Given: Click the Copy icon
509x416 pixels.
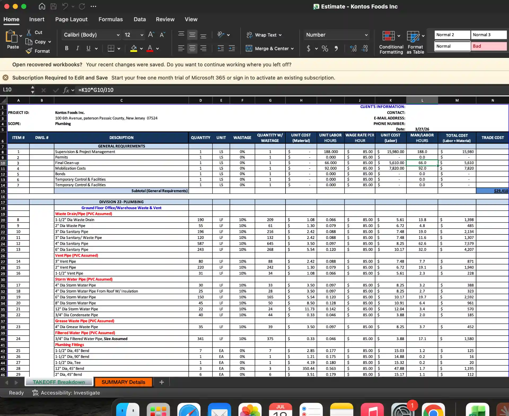Looking at the screenshot, I should click(x=29, y=42).
